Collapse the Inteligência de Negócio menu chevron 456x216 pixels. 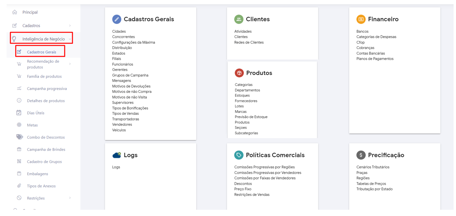pyautogui.click(x=70, y=39)
